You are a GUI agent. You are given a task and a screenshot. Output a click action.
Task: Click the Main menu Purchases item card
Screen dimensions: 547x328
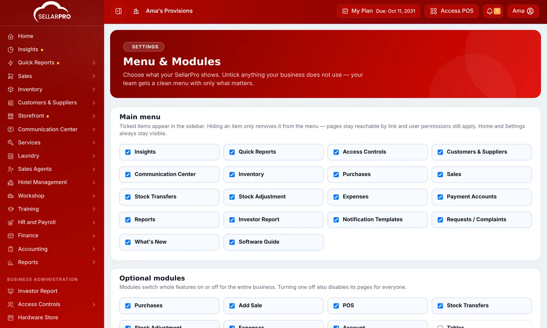(x=377, y=175)
